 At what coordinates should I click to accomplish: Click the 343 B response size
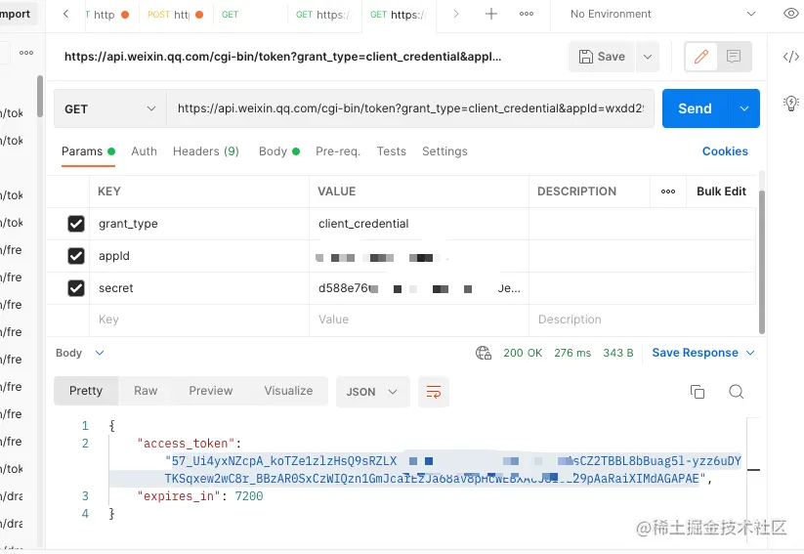pyautogui.click(x=617, y=353)
